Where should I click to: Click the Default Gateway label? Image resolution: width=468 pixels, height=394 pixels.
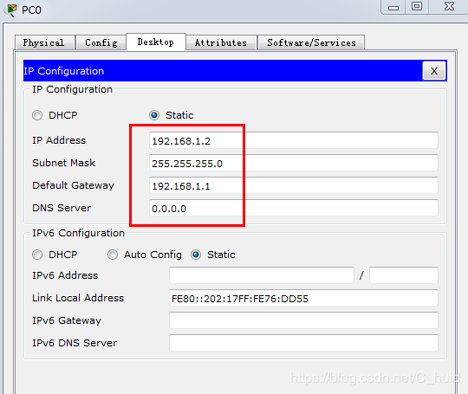pyautogui.click(x=73, y=185)
